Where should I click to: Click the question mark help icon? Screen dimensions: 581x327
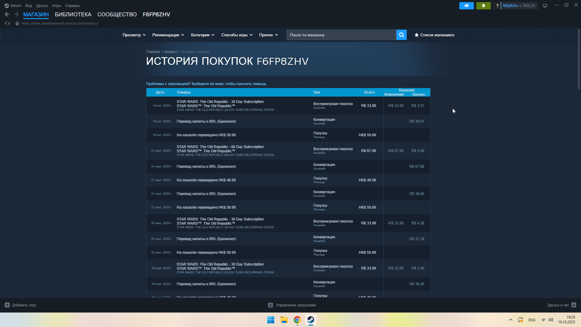497,6
